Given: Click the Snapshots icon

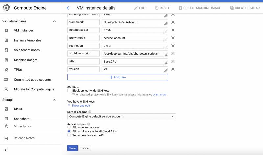Looking at the screenshot, I should coord(6,119).
